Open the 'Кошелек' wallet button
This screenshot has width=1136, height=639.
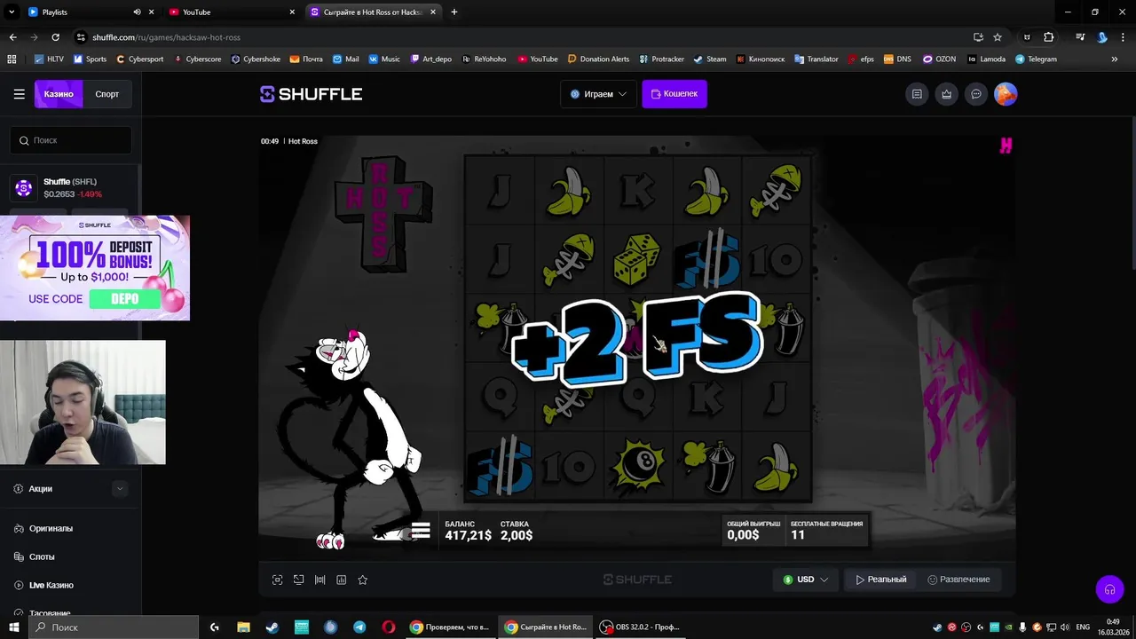674,94
